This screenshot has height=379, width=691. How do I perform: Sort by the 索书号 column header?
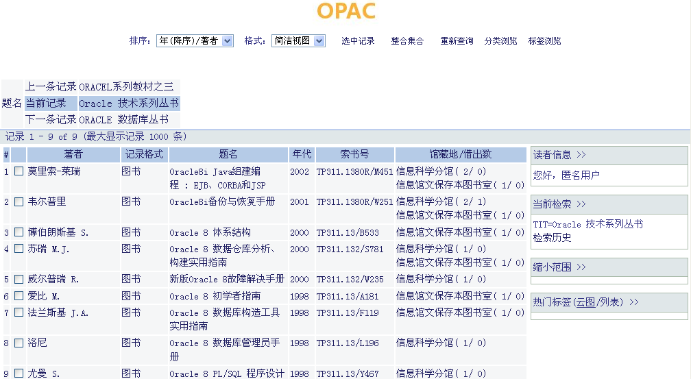click(x=355, y=154)
